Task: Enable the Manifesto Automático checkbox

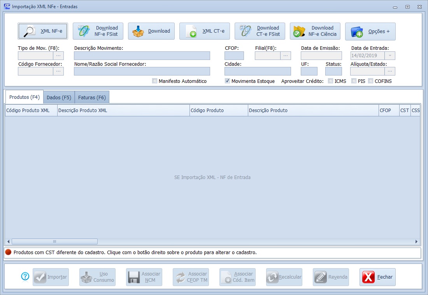Action: 155,81
